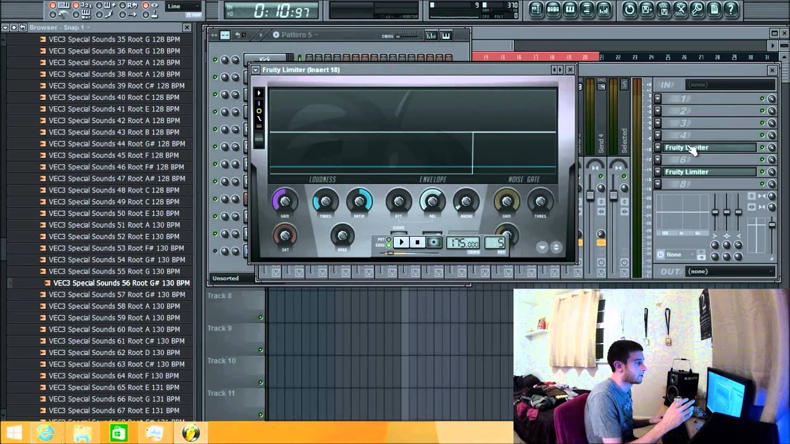The height and width of the screenshot is (444, 790).
Task: Open Fruity Limiter plugin options menu arrow
Action: [256, 70]
